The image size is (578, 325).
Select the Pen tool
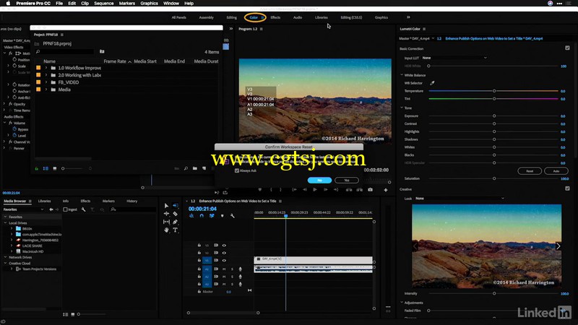176,222
